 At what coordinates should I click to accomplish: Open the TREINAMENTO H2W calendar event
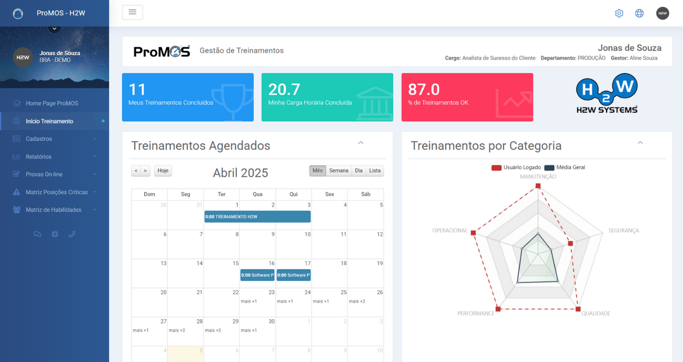258,216
